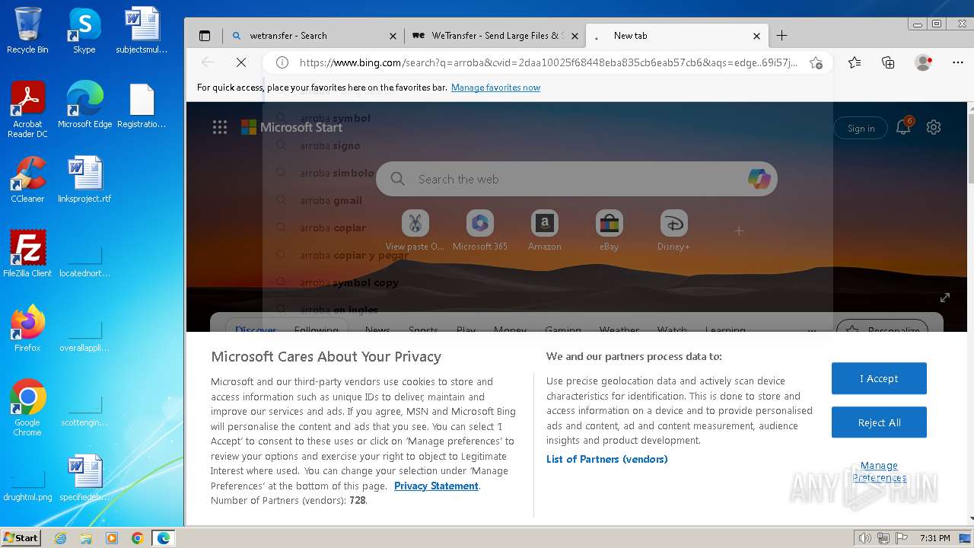Open Windows Explorer folder in taskbar
Image resolution: width=974 pixels, height=548 pixels.
86,538
